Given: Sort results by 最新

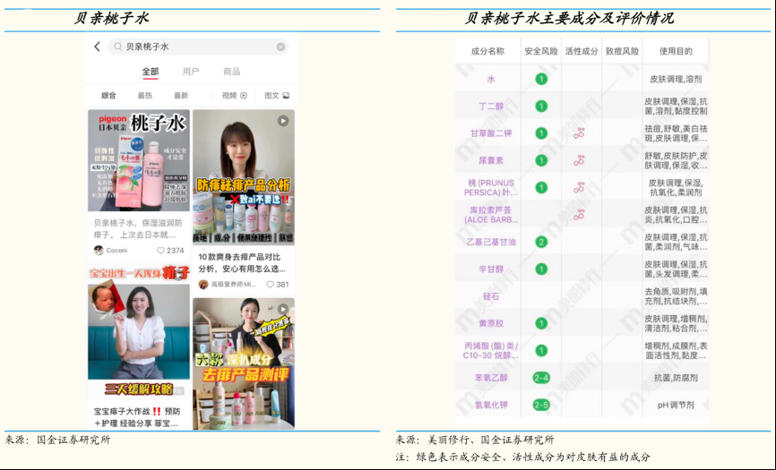Looking at the screenshot, I should 181,95.
